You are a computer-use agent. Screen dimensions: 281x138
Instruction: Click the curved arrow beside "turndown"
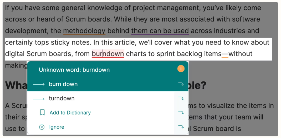point(181,98)
